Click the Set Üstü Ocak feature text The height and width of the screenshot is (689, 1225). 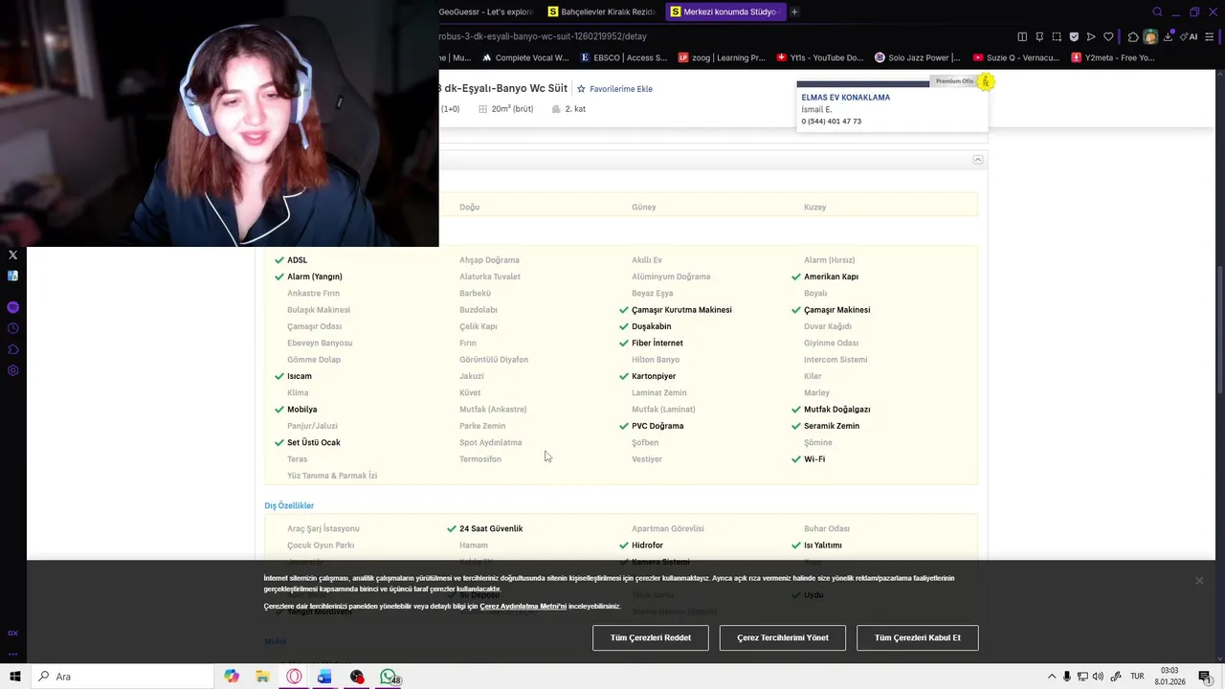pos(314,442)
